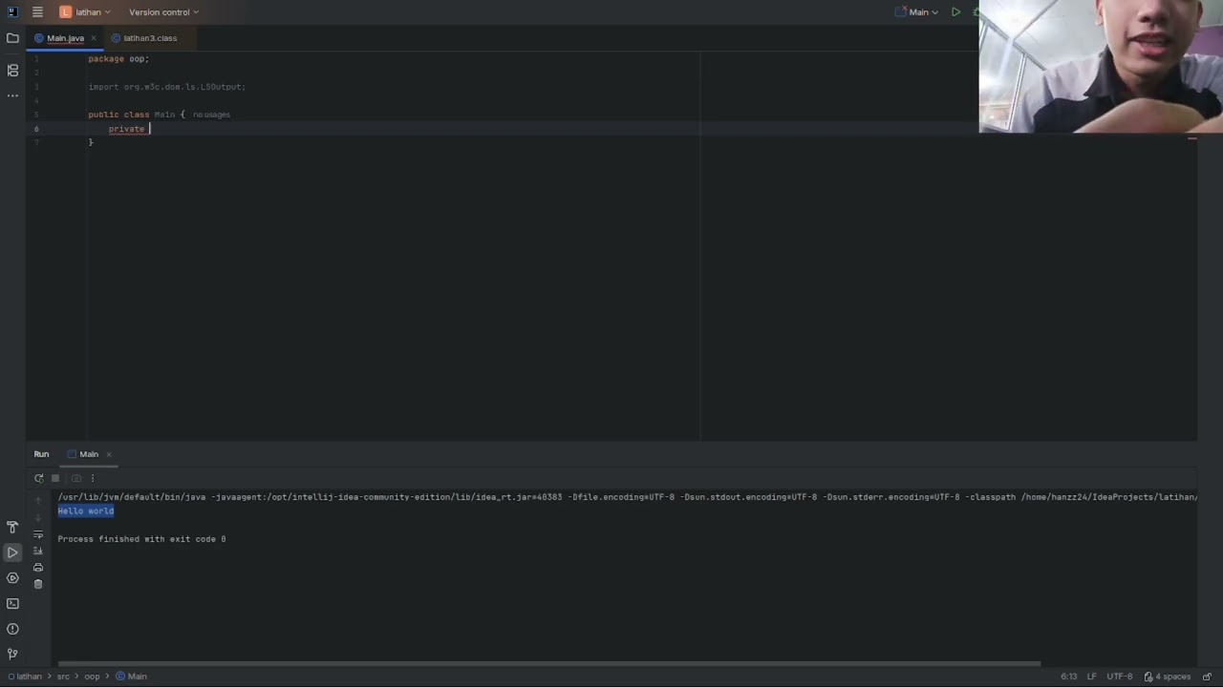Open the Version control dropdown
1223x687 pixels.
163,12
